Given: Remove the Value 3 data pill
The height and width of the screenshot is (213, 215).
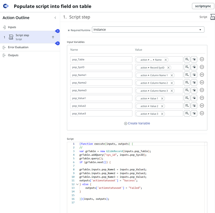Looking at the screenshot, I should coord(162,114).
